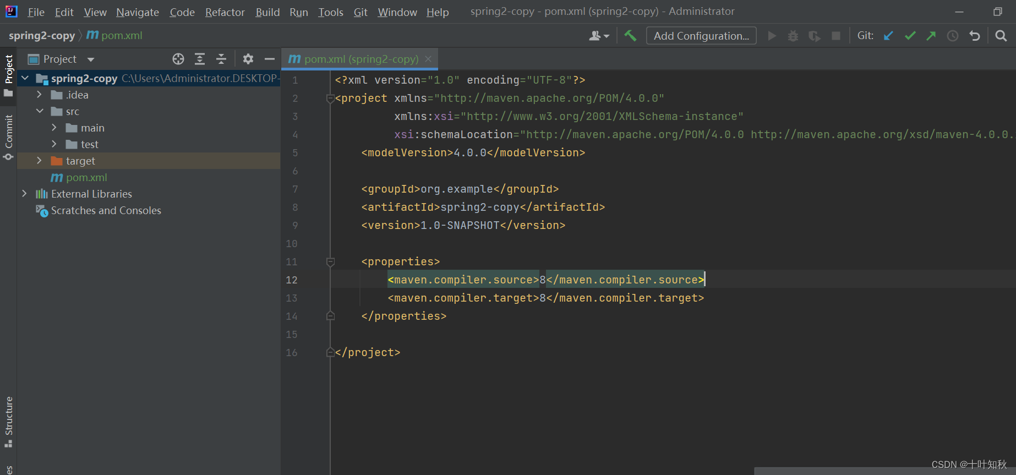Open the Edit menu
Image resolution: width=1016 pixels, height=475 pixels.
(x=64, y=12)
